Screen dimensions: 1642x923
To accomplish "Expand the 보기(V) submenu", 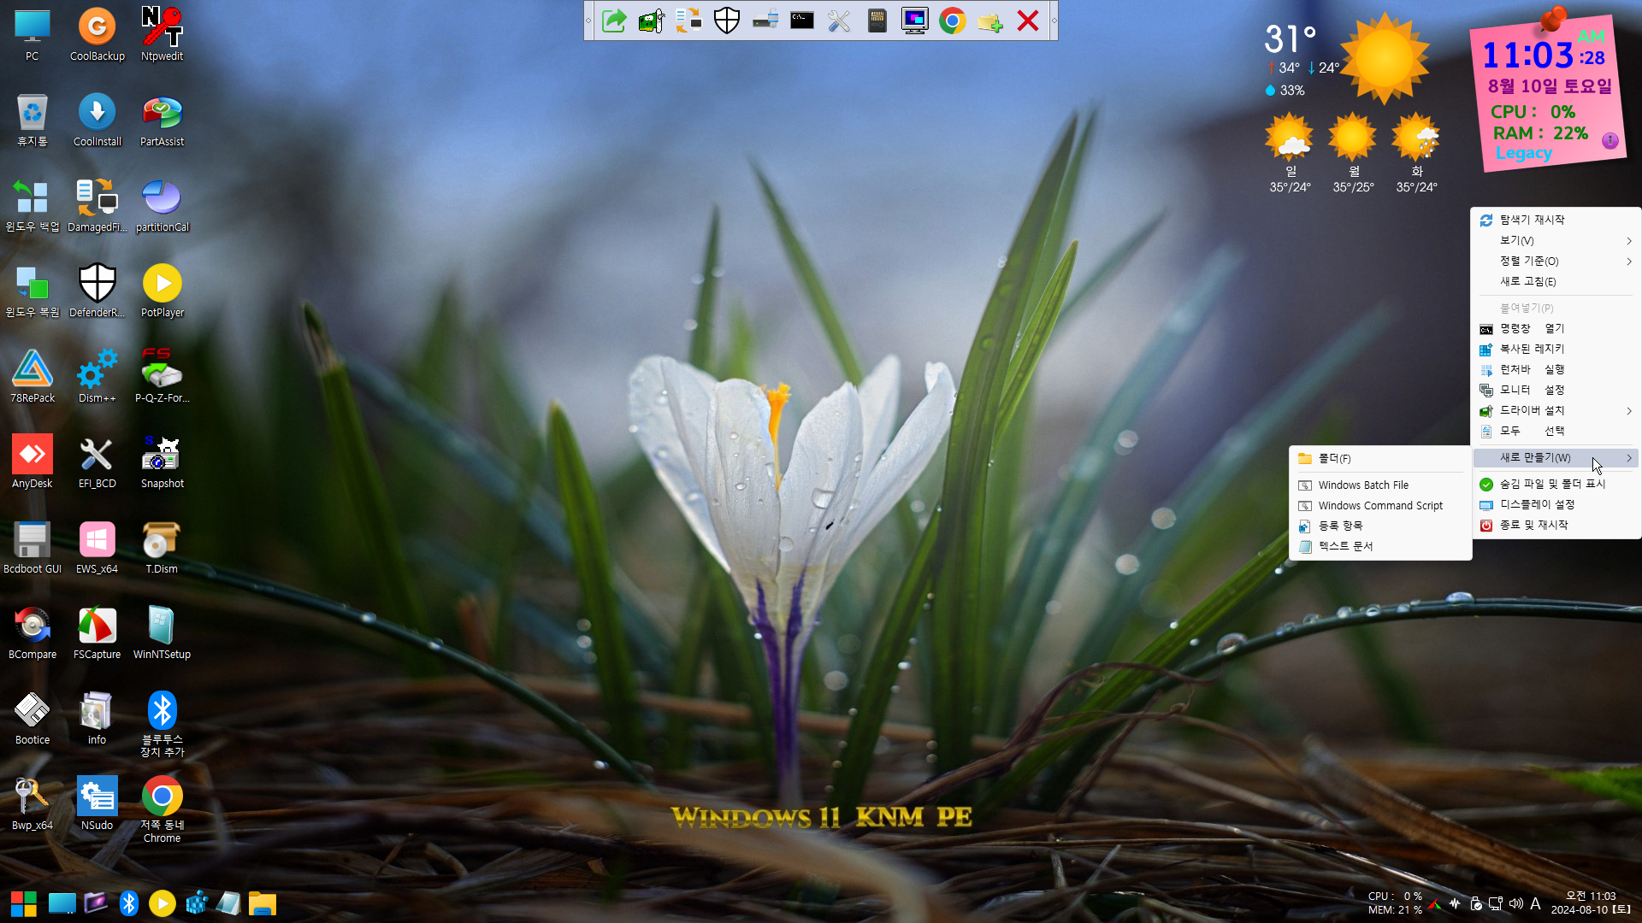I will point(1556,240).
